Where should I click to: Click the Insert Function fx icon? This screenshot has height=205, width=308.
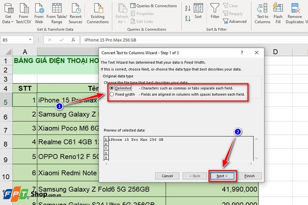click(x=73, y=40)
